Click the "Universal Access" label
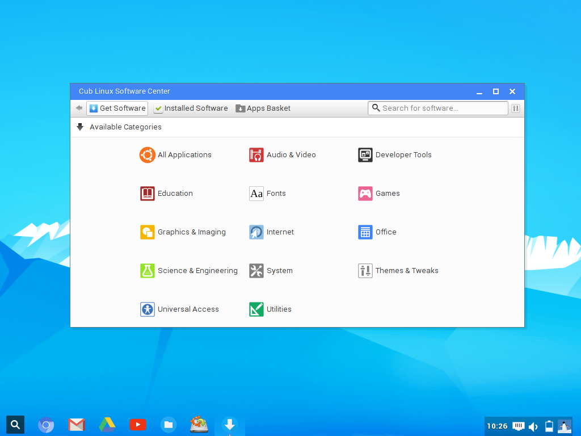Image resolution: width=581 pixels, height=436 pixels. coord(188,309)
